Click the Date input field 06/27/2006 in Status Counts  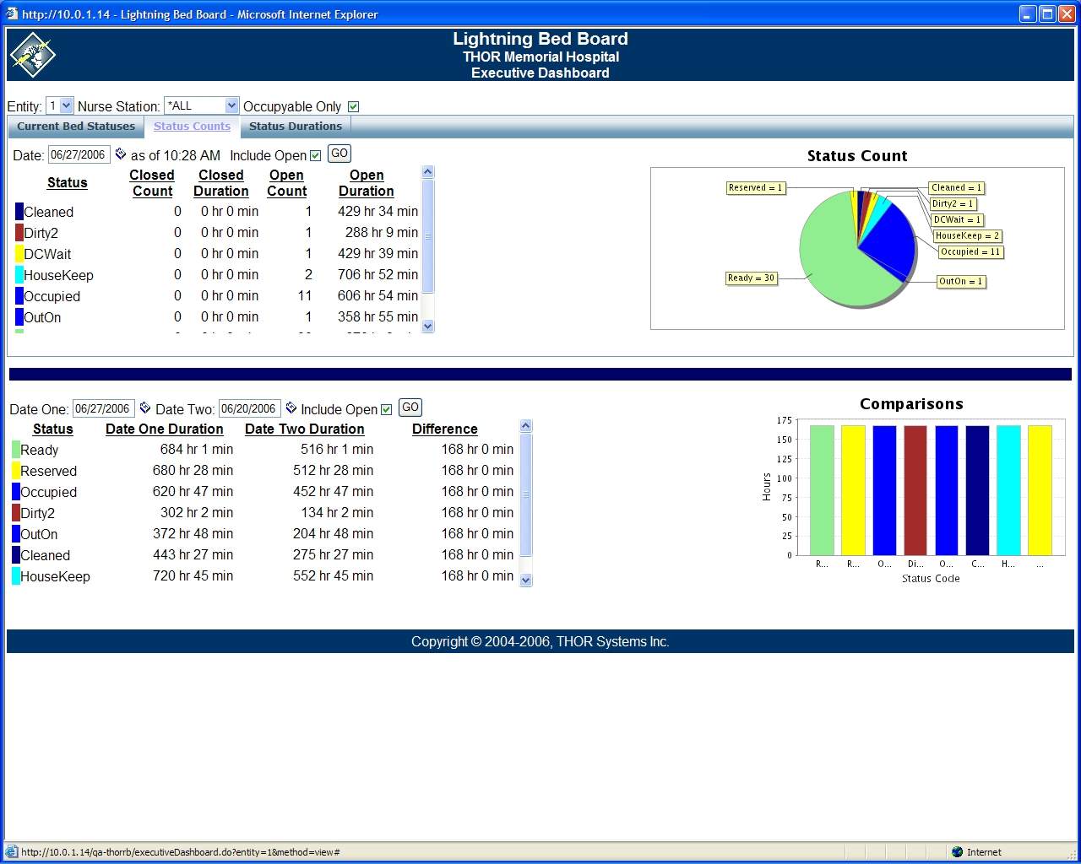(x=79, y=154)
